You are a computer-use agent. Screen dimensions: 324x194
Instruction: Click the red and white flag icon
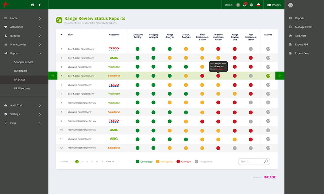[x=258, y=5]
